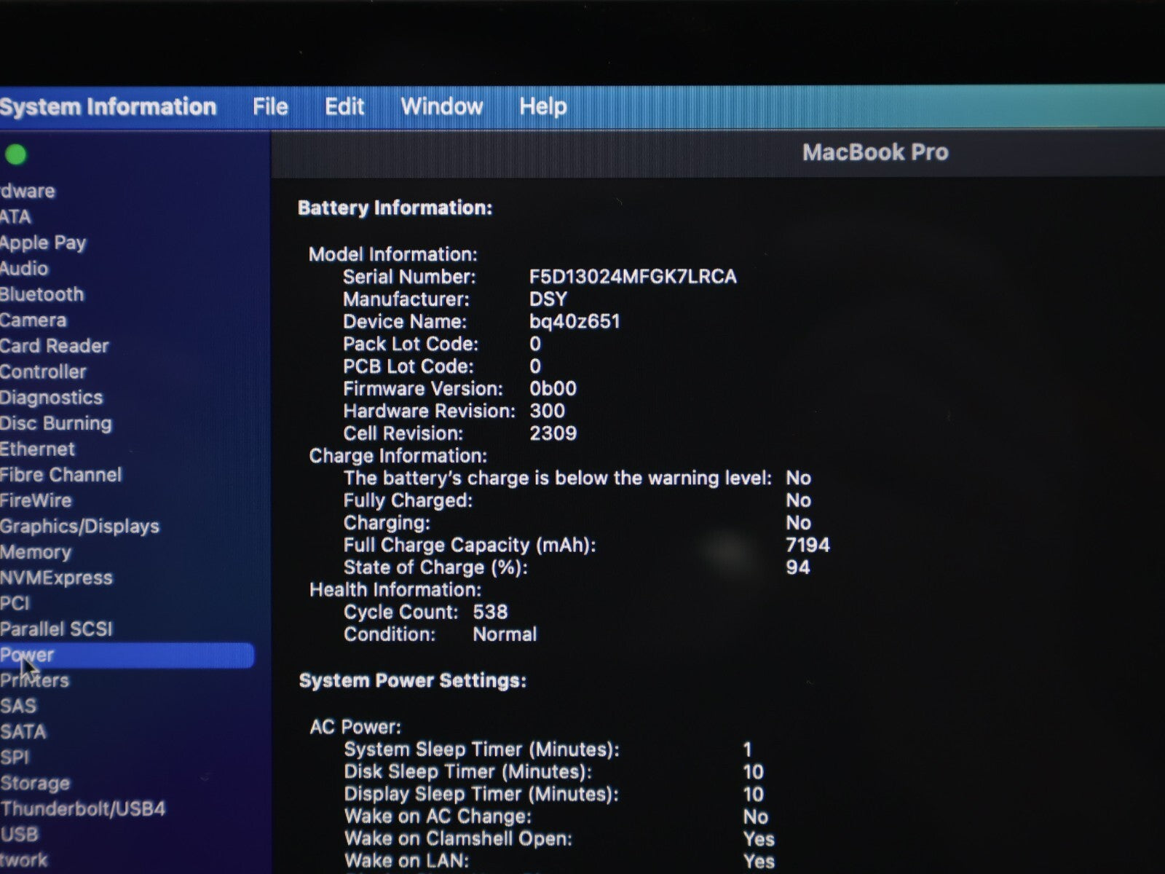The width and height of the screenshot is (1165, 874).
Task: Select PCI in the sidebar
Action: coord(15,603)
